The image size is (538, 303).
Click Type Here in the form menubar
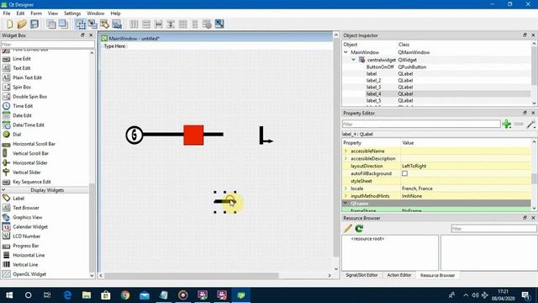(114, 46)
